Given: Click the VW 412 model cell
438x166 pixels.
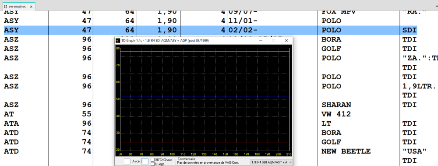Looking at the screenshot, I should coord(336,114).
